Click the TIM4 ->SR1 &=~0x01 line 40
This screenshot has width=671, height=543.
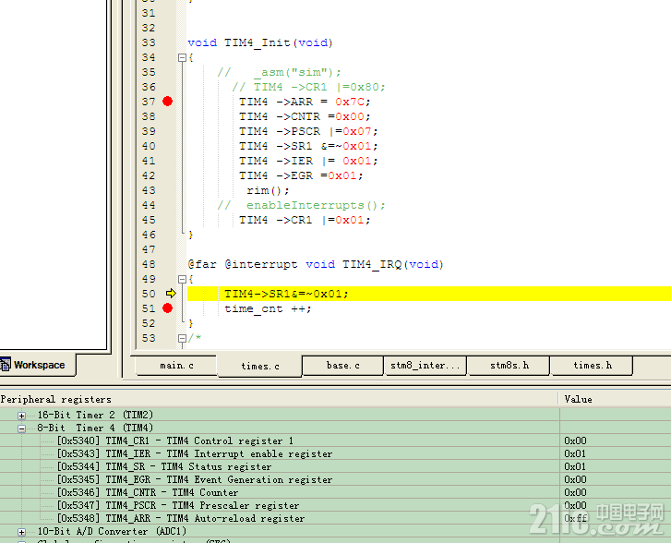pos(308,146)
